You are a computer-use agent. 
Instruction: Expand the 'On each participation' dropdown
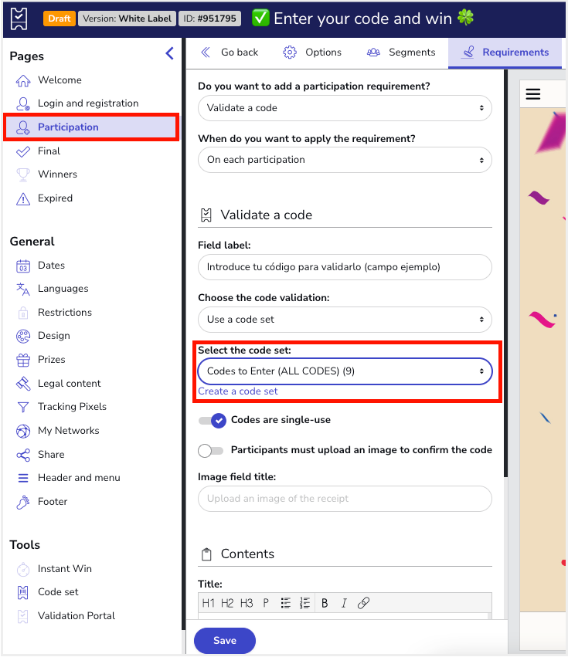click(345, 160)
